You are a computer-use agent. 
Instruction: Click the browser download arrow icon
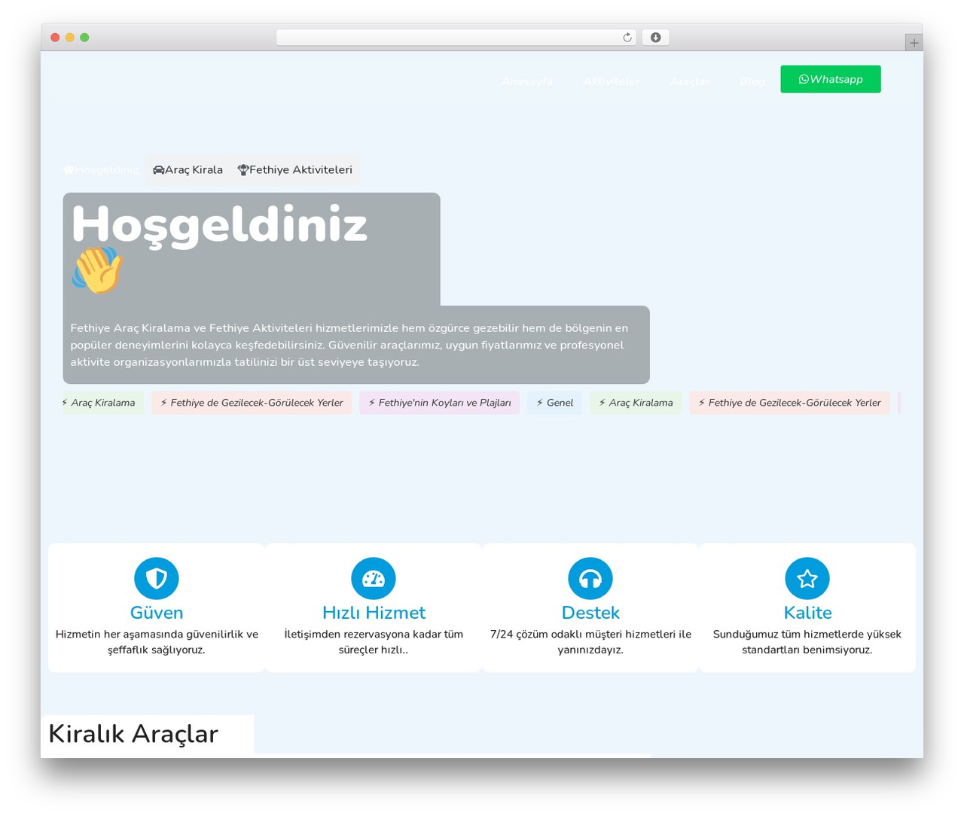point(656,38)
